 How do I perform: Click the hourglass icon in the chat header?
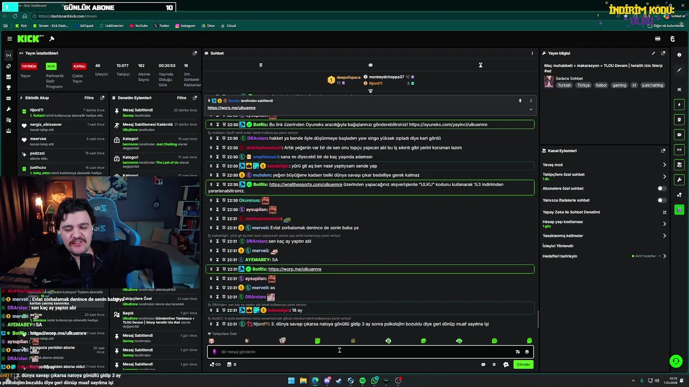coord(481,65)
